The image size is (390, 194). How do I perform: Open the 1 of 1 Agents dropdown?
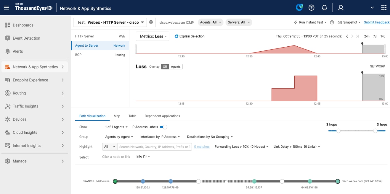click(x=116, y=127)
